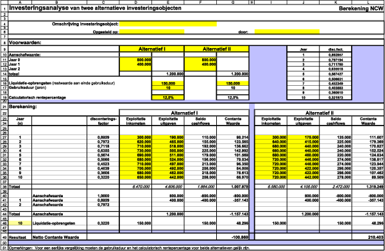385x251 pixels.
Task: Select Alternatief II result cell 210.403
Action: point(368,237)
